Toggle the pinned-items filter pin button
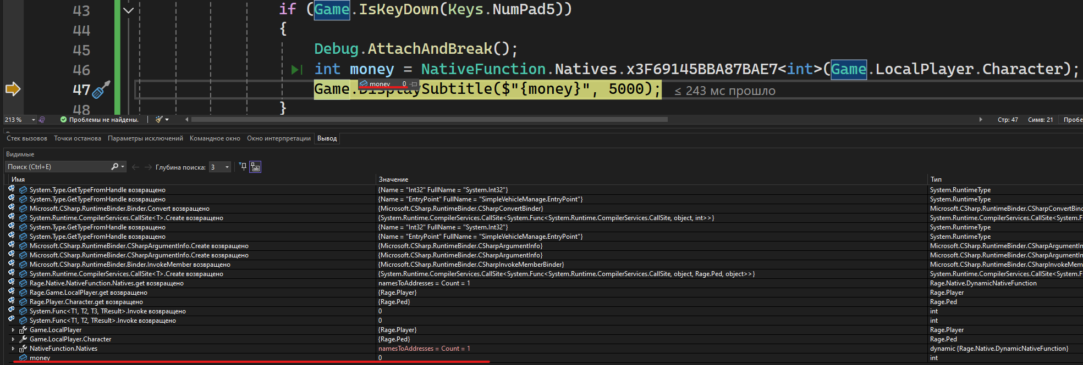This screenshot has height=365, width=1083. (243, 167)
